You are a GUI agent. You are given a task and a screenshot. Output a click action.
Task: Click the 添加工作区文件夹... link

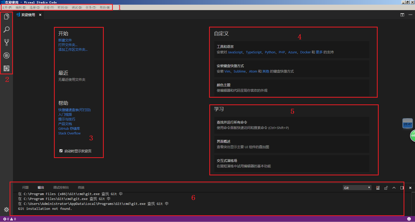73,49
